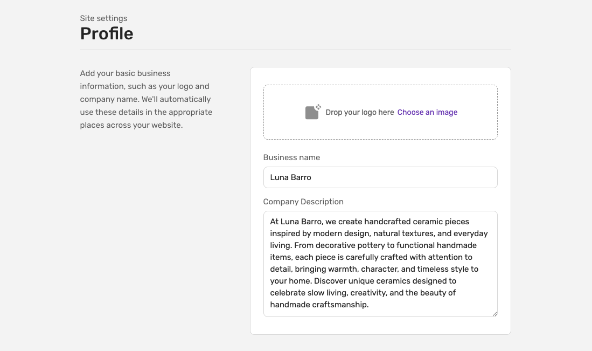Image resolution: width=592 pixels, height=351 pixels.
Task: Click the logo upload image icon
Action: pos(313,112)
